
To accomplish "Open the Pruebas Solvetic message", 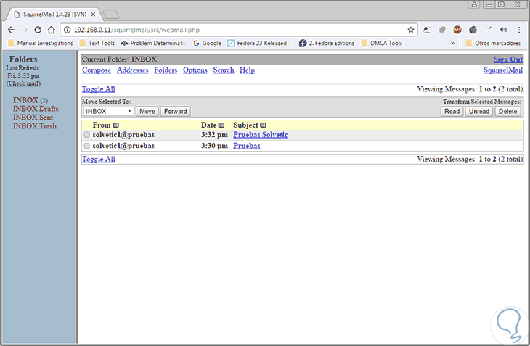I will (261, 135).
